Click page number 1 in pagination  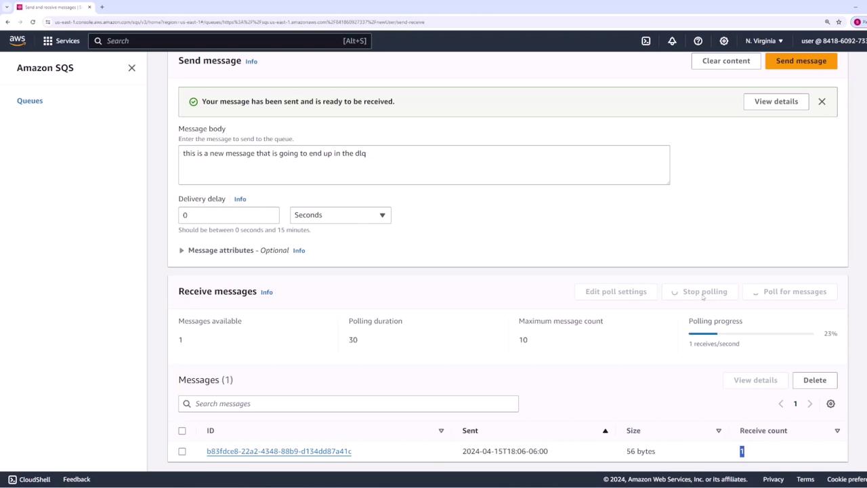795,404
